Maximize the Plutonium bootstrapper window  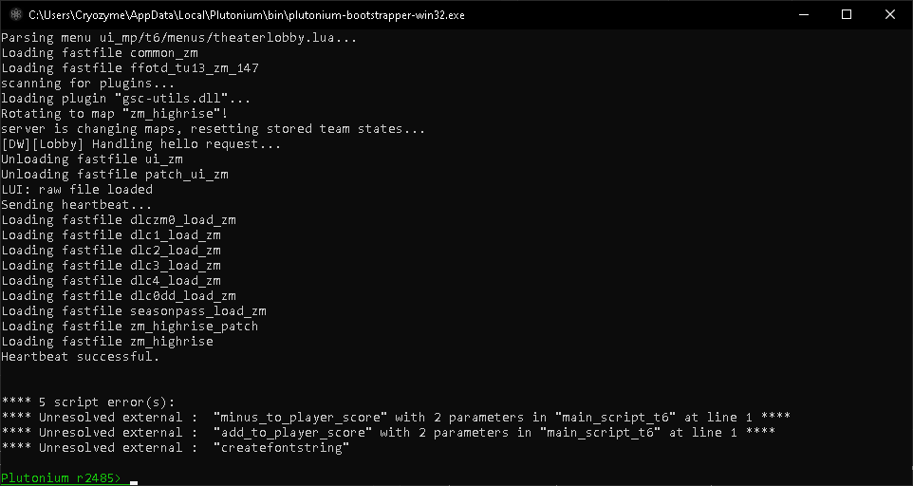pos(848,15)
